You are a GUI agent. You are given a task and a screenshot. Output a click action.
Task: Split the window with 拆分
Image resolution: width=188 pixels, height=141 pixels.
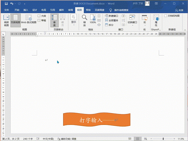[x=109, y=25]
